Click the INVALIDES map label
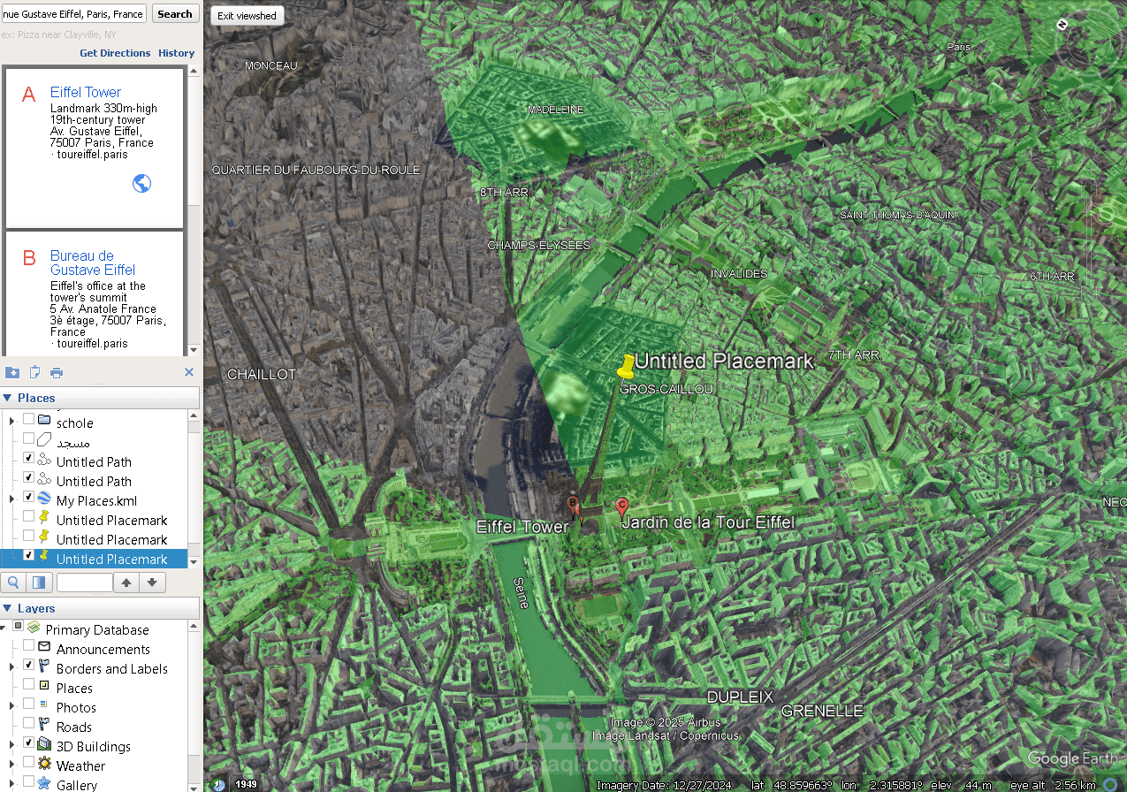Viewport: 1127px width, 792px height. point(739,274)
